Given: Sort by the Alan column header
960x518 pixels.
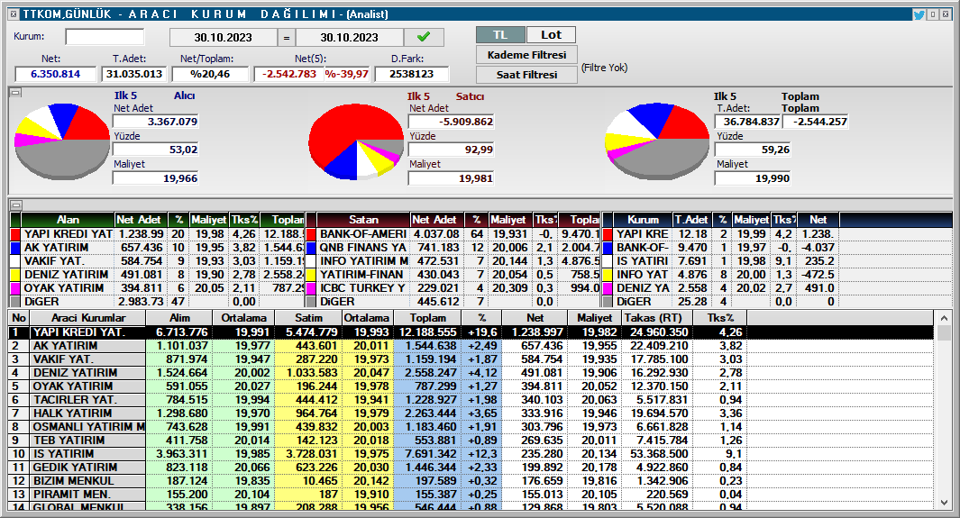Looking at the screenshot, I should click(68, 220).
